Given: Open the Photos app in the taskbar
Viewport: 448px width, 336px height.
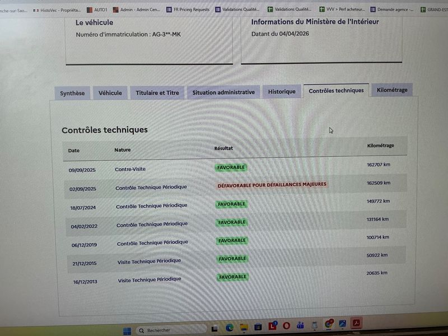Looking at the screenshot, I should 342,324.
